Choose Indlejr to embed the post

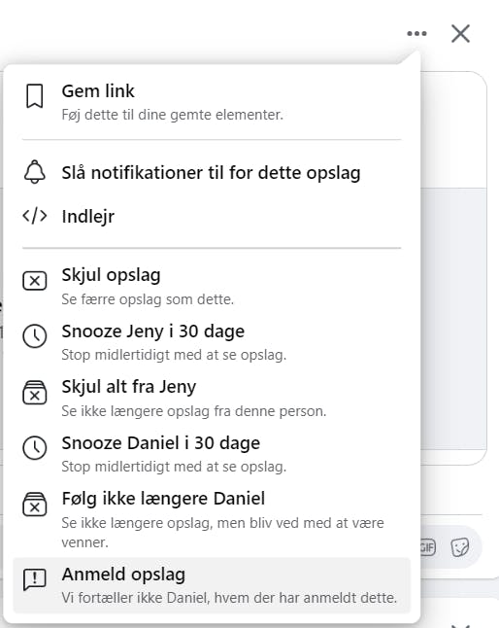tap(212, 216)
